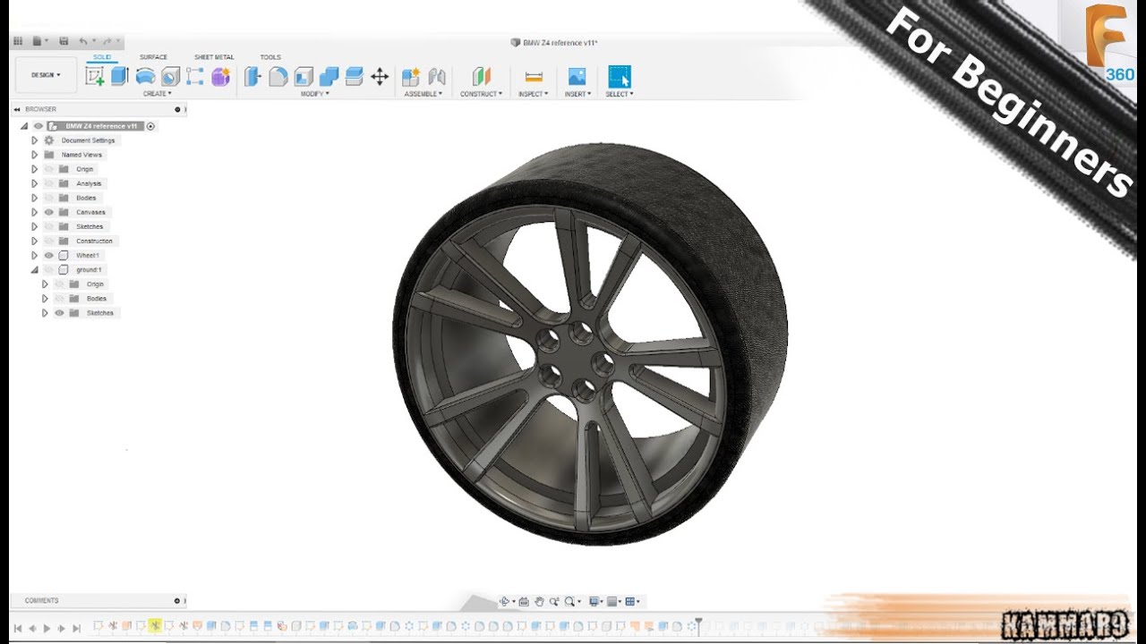The image size is (1146, 644).
Task: Select the Move/Copy tool
Action: pyautogui.click(x=380, y=77)
